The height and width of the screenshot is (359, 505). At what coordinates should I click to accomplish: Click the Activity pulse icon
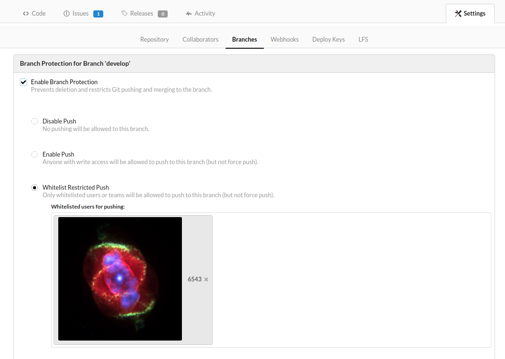point(189,14)
